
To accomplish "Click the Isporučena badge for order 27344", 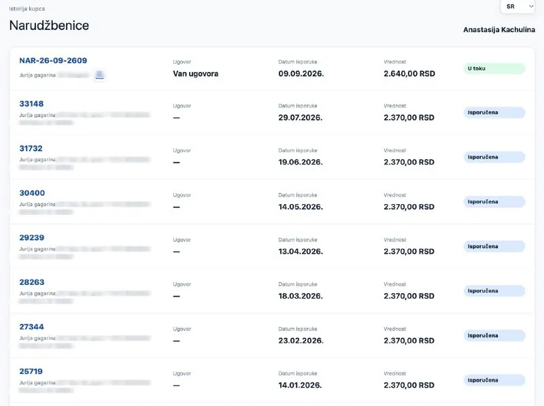I will (494, 335).
